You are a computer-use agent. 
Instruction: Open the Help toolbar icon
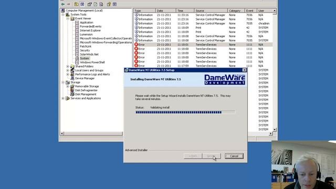tap(109, 4)
